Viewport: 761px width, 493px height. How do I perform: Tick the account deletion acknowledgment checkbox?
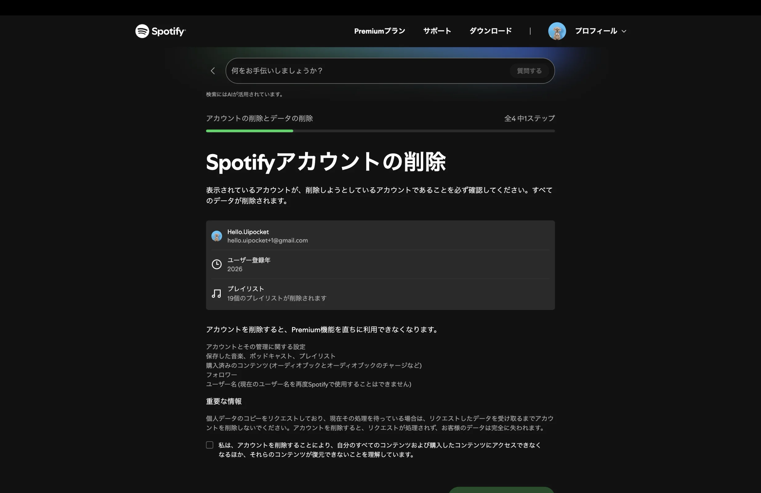[x=209, y=445]
